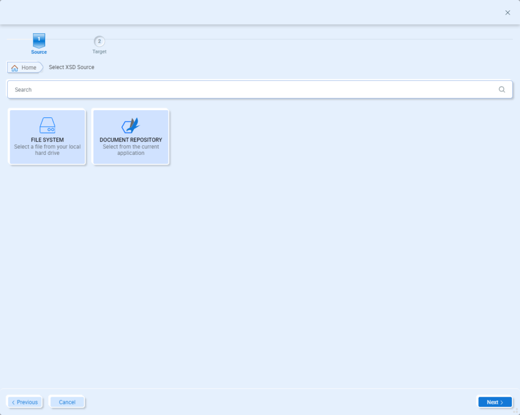
Task: Select the Document Repository option card
Action: (x=131, y=137)
